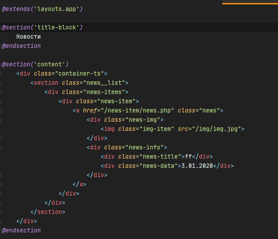Click the src attribute name
278x239 pixels.
183,129
